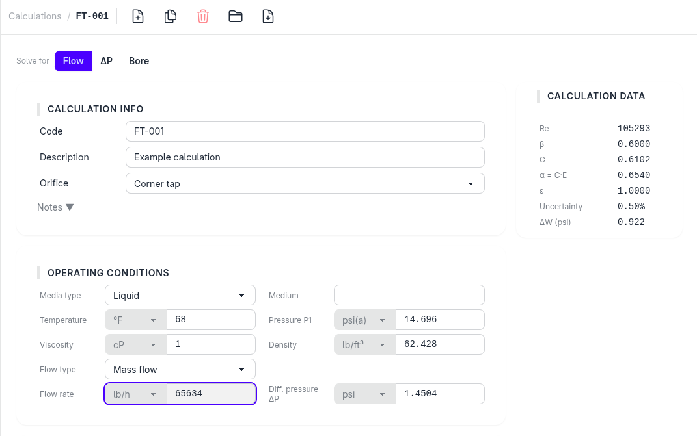Viewport: 697px width, 436px height.
Task: Edit the viscosity value 1
Action: 211,344
